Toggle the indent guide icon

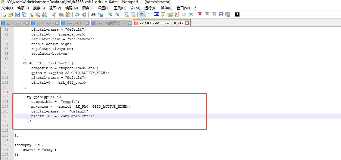tap(157, 14)
